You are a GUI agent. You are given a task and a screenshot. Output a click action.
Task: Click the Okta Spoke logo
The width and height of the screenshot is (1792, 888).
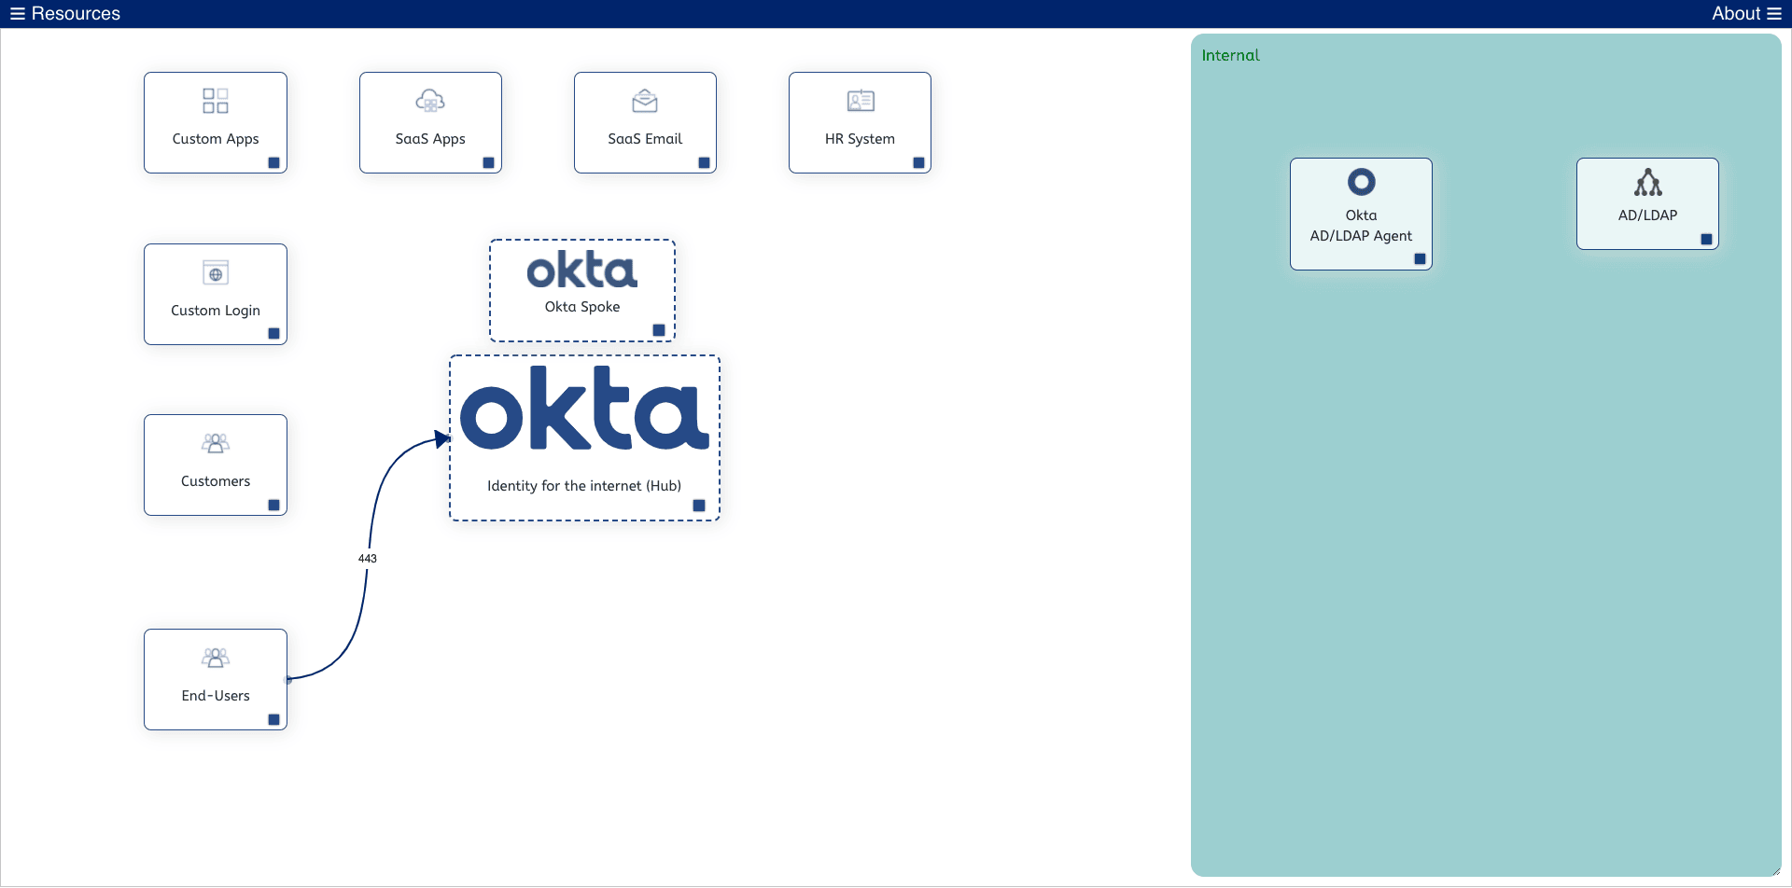point(582,270)
